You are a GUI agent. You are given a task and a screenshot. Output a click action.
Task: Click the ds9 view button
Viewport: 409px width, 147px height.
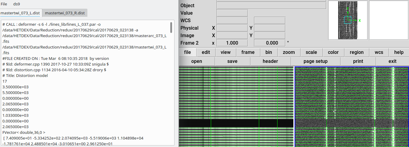(x=226, y=52)
